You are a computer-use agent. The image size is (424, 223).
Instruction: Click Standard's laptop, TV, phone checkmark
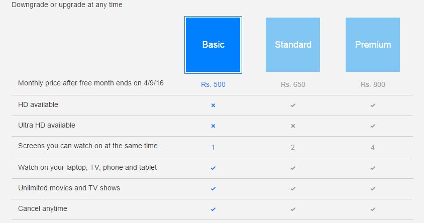[293, 168]
